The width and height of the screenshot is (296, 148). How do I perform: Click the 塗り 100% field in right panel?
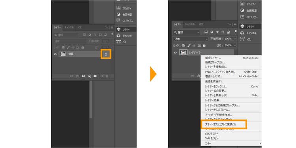229,45
